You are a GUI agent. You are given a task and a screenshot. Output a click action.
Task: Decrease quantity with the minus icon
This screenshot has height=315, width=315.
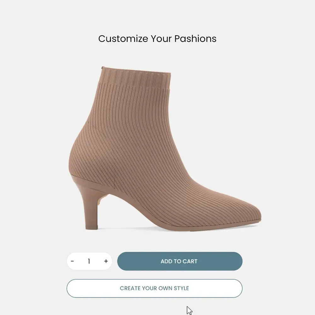point(72,261)
